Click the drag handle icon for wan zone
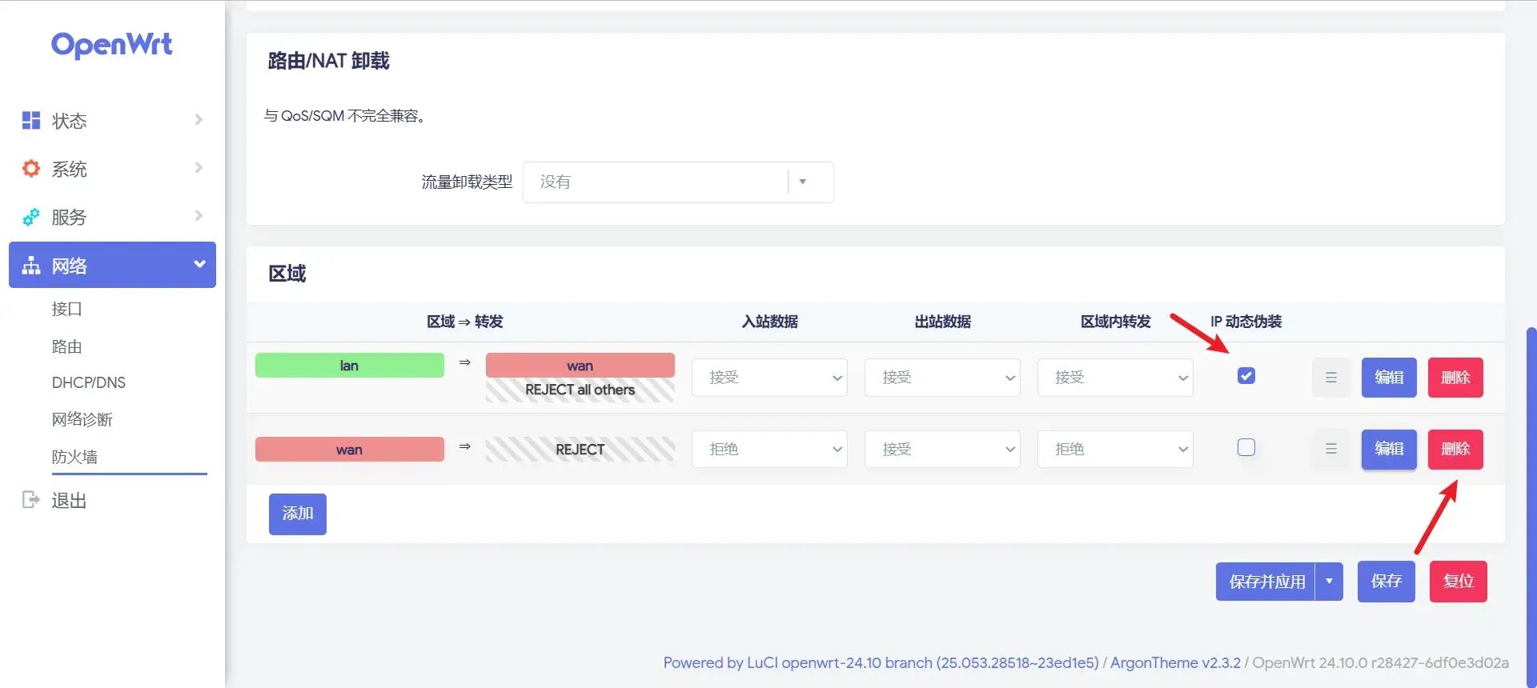The image size is (1537, 688). [x=1330, y=450]
